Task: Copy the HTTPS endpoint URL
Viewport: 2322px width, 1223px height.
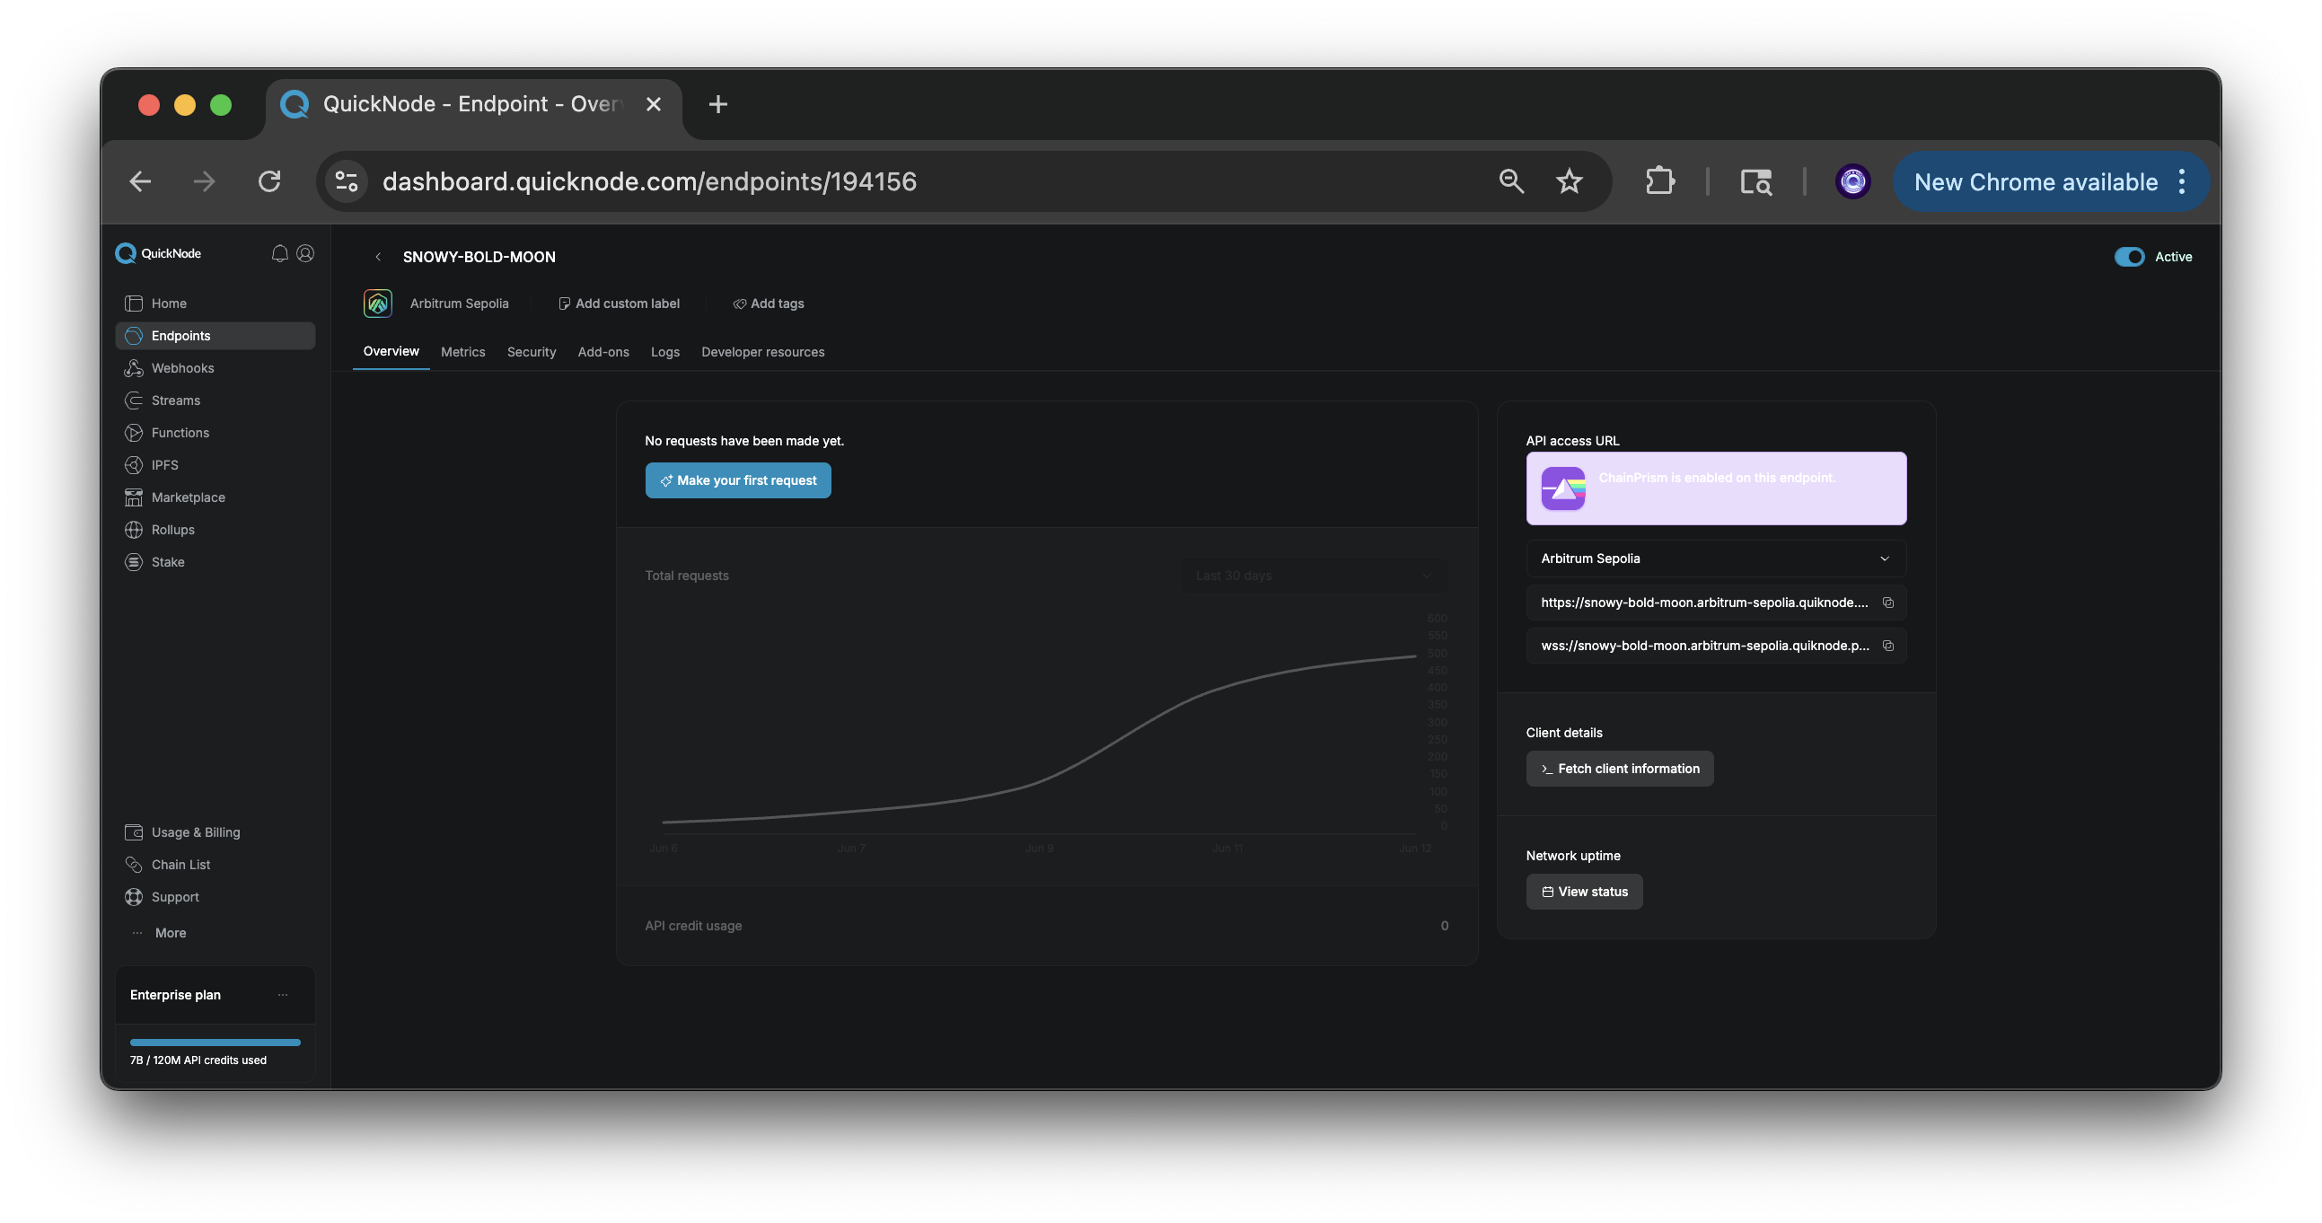Action: tap(1889, 602)
